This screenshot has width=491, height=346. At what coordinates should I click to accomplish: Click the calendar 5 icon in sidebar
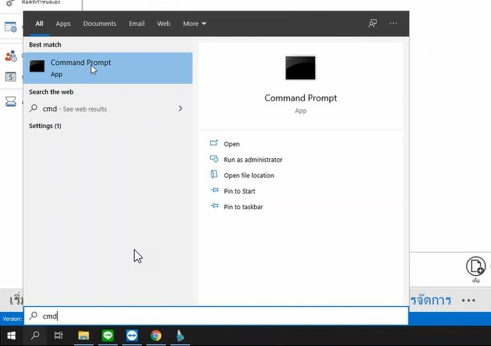pos(10,77)
